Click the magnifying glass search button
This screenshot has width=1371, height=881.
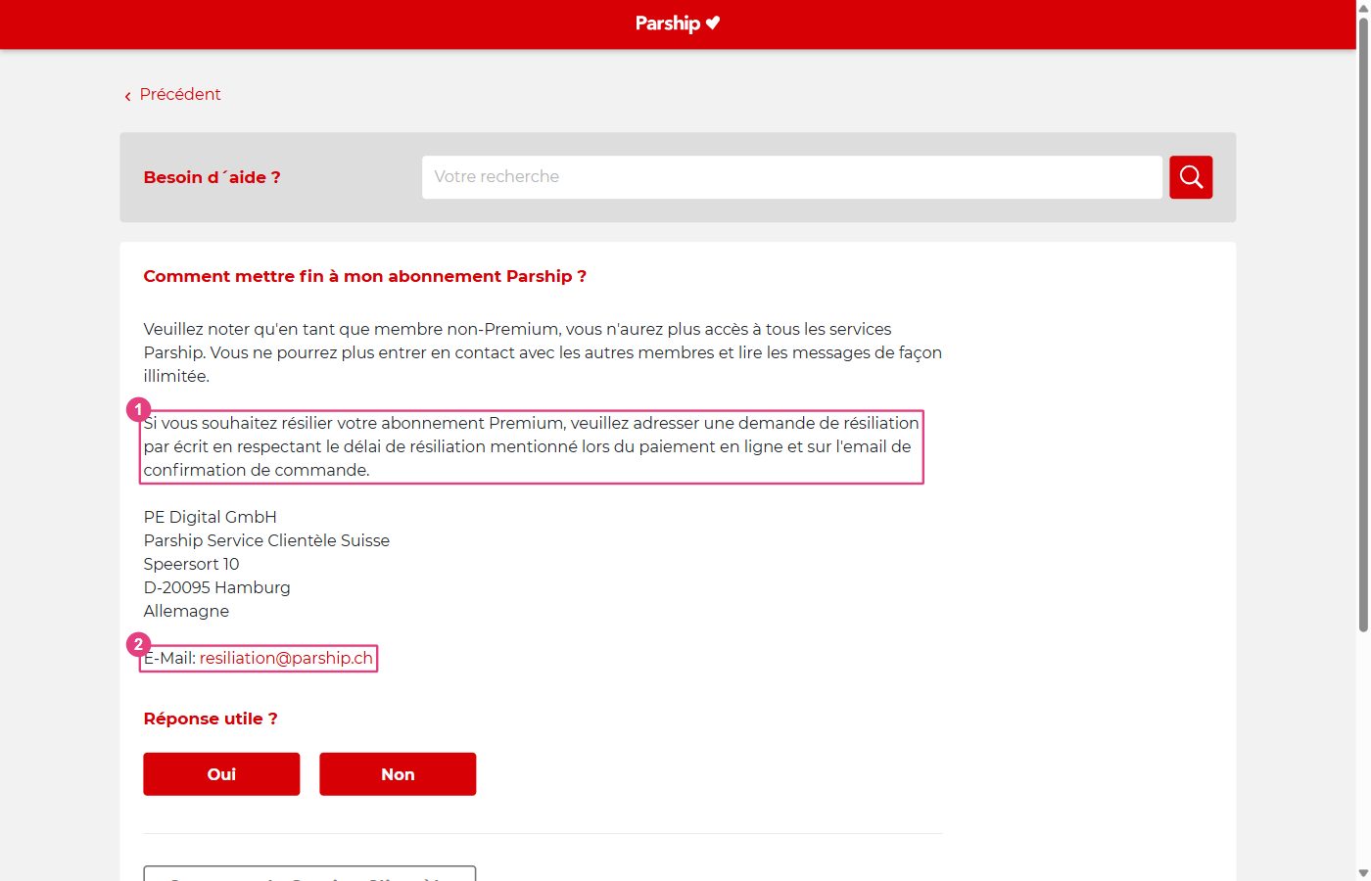pyautogui.click(x=1191, y=177)
